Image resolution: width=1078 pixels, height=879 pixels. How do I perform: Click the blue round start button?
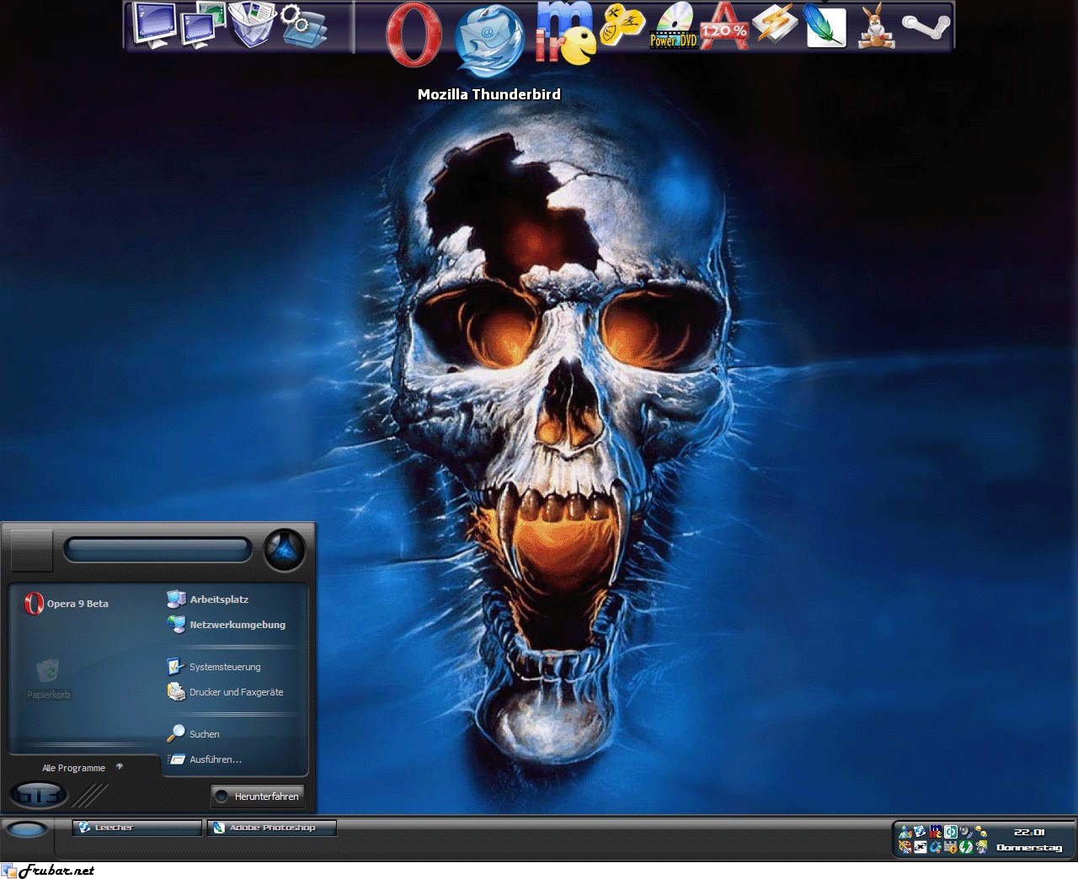coord(27,829)
